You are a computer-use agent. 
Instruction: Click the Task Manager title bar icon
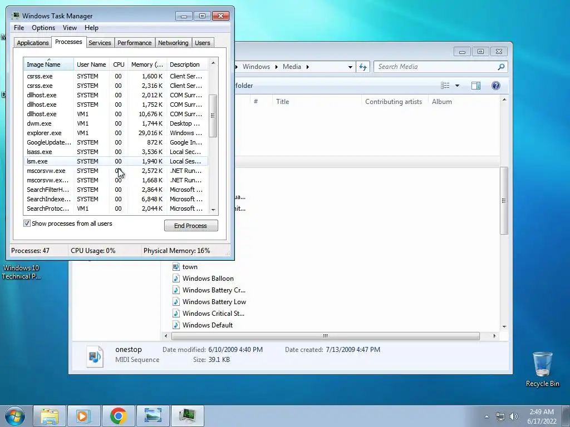(x=15, y=16)
